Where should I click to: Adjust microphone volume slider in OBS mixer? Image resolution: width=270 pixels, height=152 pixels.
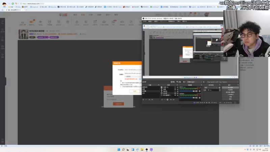(187, 91)
